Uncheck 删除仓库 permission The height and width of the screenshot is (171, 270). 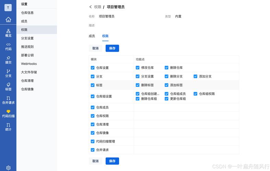[166, 68]
